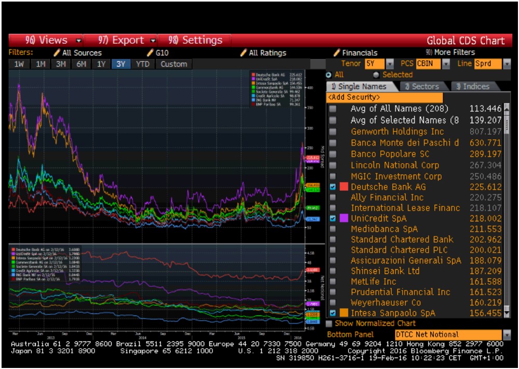Click the Tenor 5Y value field
This screenshot has width=519, height=369.
tap(375, 63)
